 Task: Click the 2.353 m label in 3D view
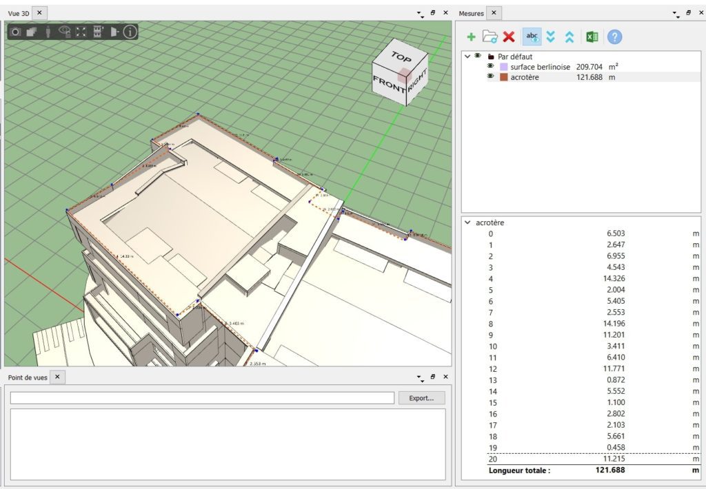point(258,364)
